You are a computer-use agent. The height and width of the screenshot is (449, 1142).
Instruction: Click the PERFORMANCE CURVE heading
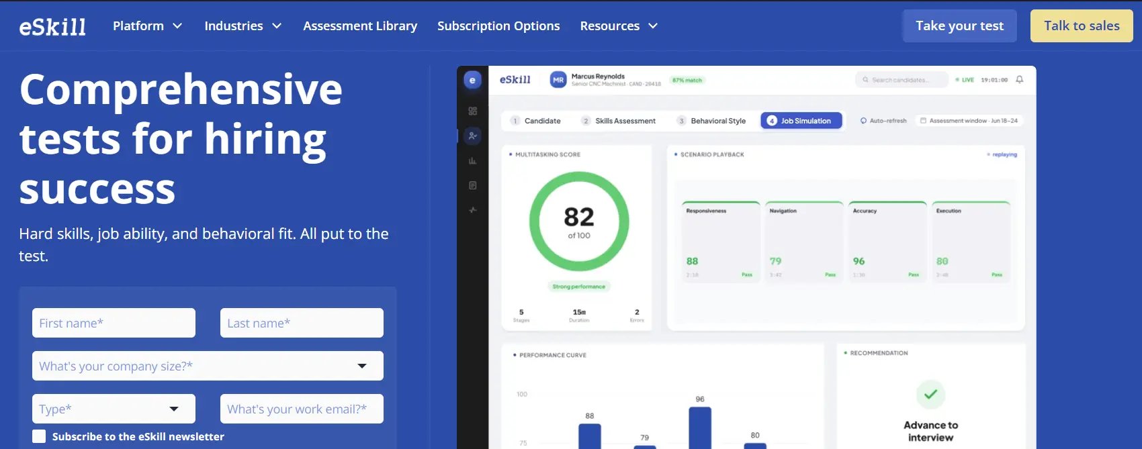pos(552,355)
